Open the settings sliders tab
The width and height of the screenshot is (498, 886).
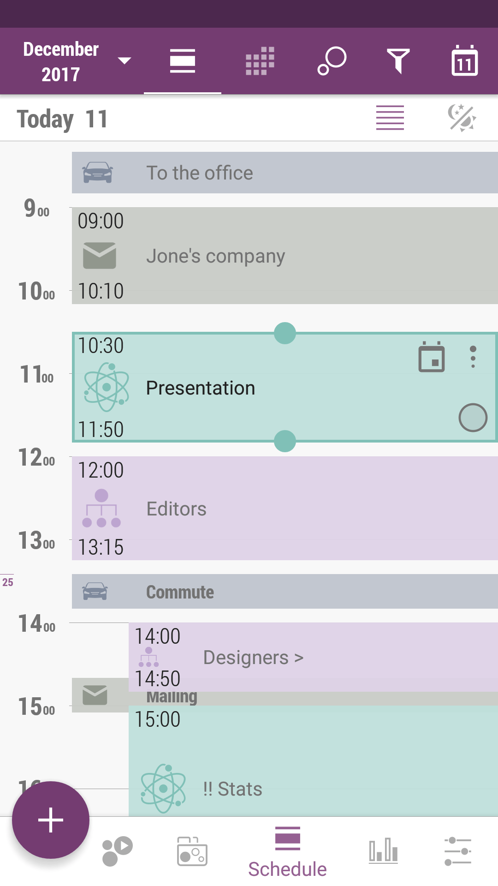[x=458, y=851]
